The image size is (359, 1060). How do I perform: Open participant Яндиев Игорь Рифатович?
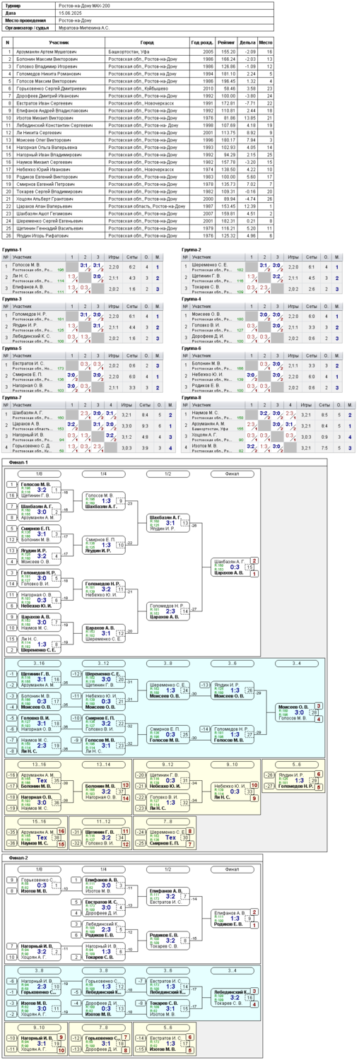(43, 235)
